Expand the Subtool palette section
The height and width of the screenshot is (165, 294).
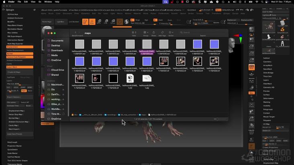(x=266, y=58)
